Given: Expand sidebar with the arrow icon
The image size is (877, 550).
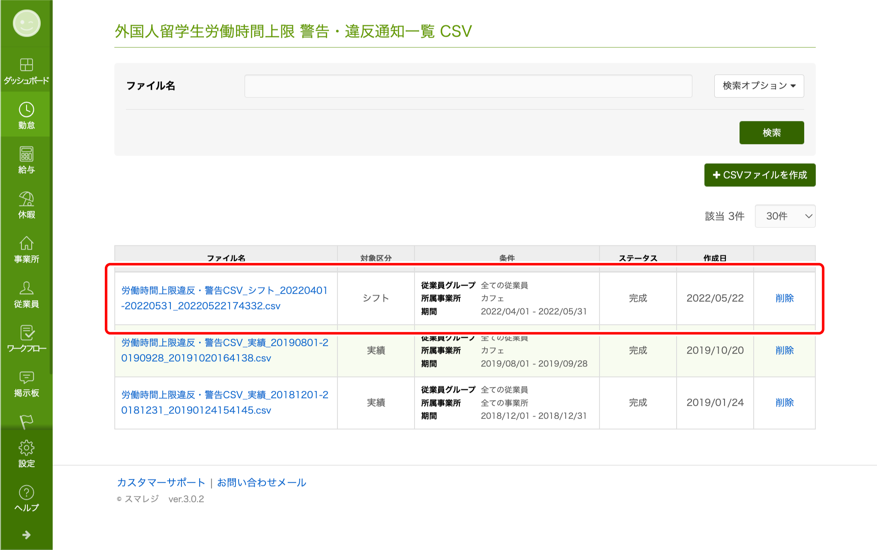Looking at the screenshot, I should pos(27,535).
